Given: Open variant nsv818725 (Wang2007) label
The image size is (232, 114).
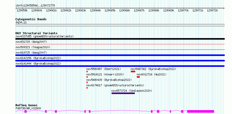Looking at the screenshot, I should pos(31,53).
